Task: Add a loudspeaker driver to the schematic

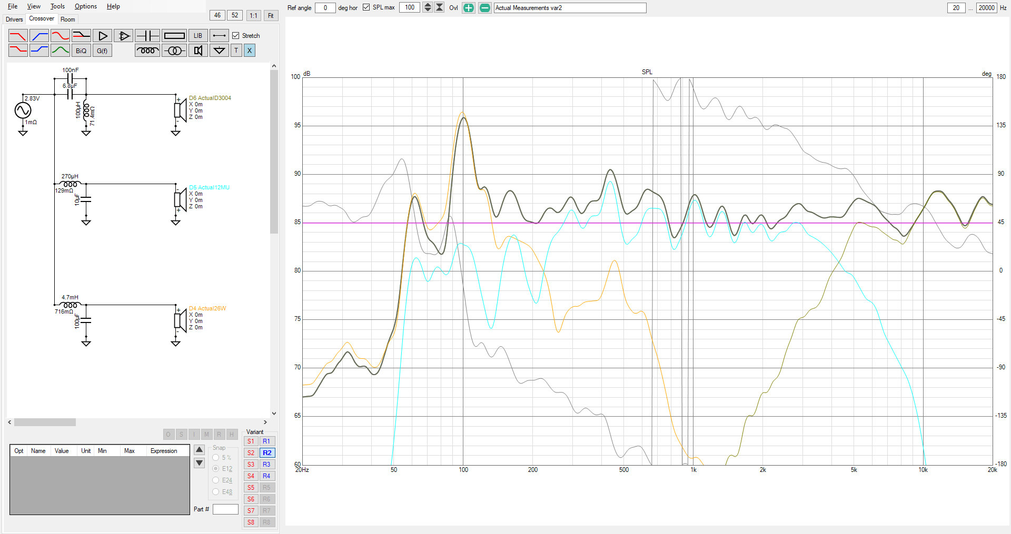Action: tap(198, 51)
